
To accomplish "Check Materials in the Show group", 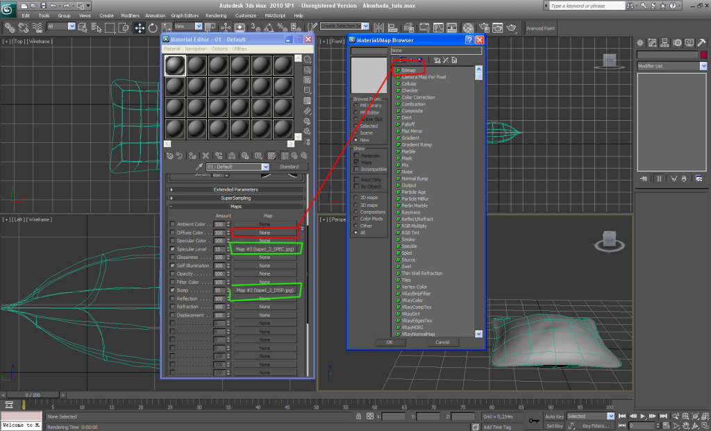I will coord(356,155).
